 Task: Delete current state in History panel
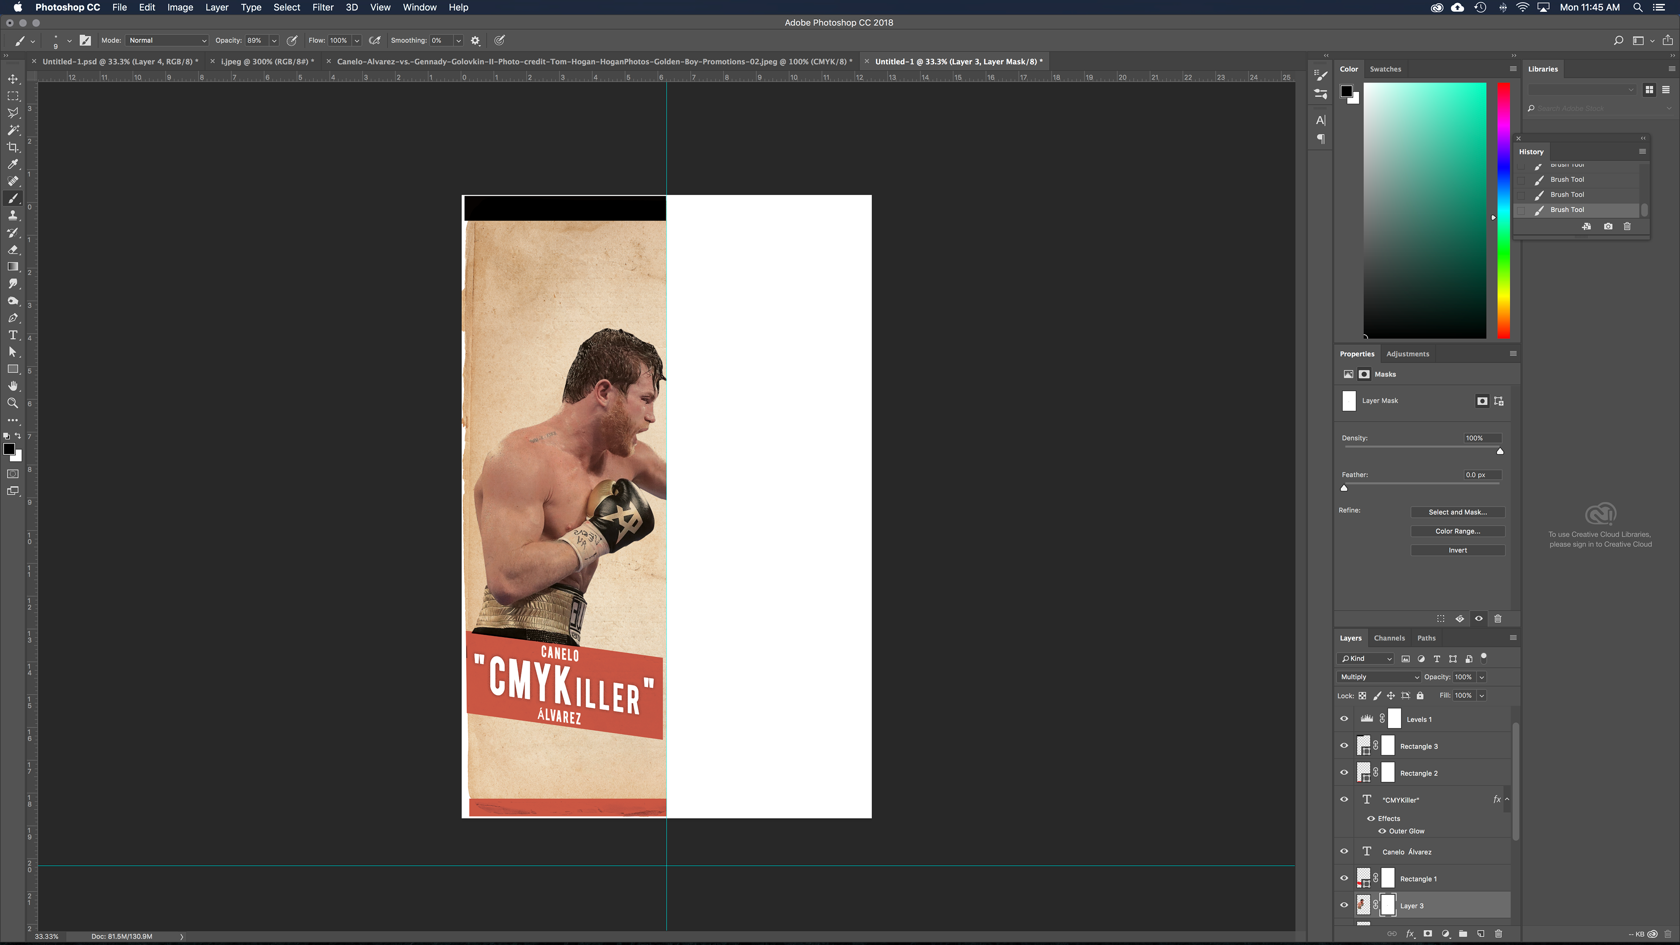coord(1627,226)
